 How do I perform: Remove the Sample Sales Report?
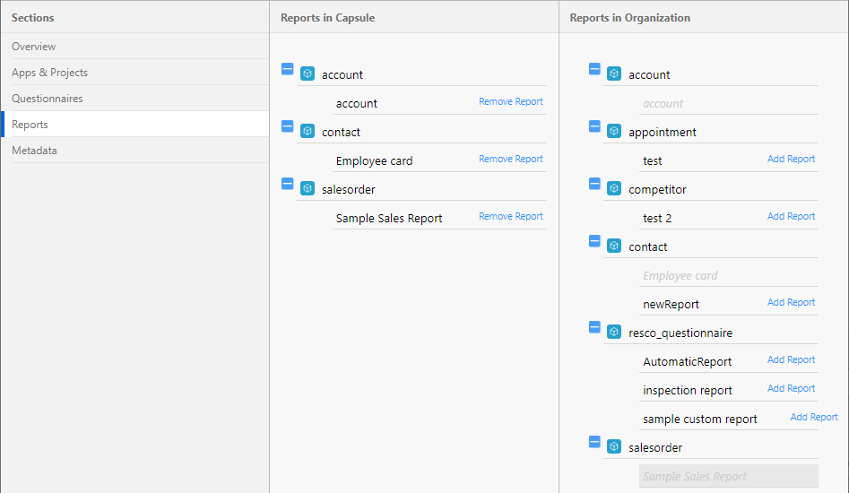click(x=510, y=217)
